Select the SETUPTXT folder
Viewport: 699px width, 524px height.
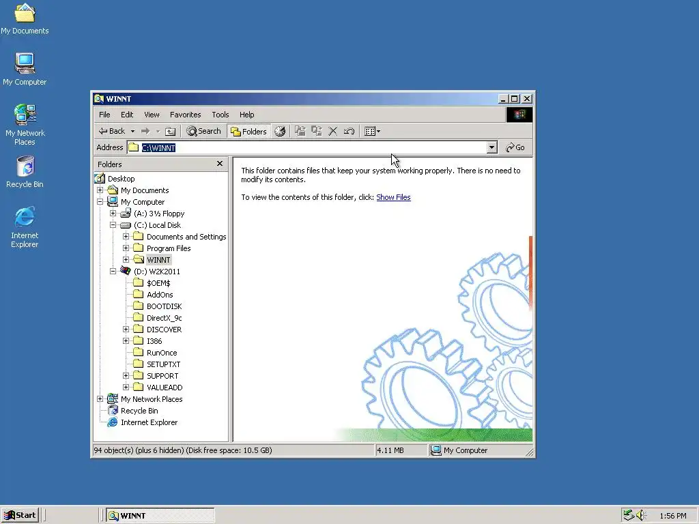(164, 364)
